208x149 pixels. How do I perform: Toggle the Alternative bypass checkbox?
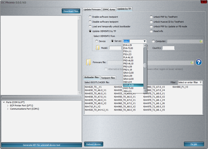106,69
